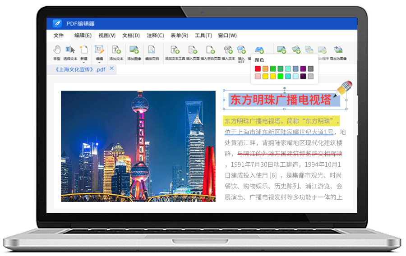Open the 文件 (File) menu
Screen dimensions: 406x256
[x=59, y=36]
